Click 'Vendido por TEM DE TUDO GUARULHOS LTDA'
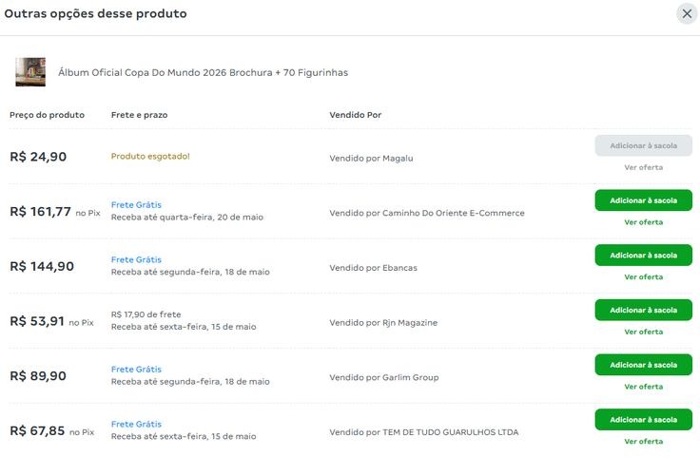The height and width of the screenshot is (475, 700). point(424,432)
